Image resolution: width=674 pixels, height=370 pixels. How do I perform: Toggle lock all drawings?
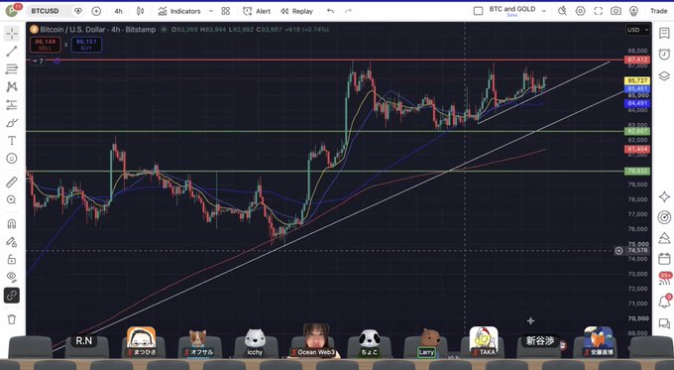click(x=12, y=260)
